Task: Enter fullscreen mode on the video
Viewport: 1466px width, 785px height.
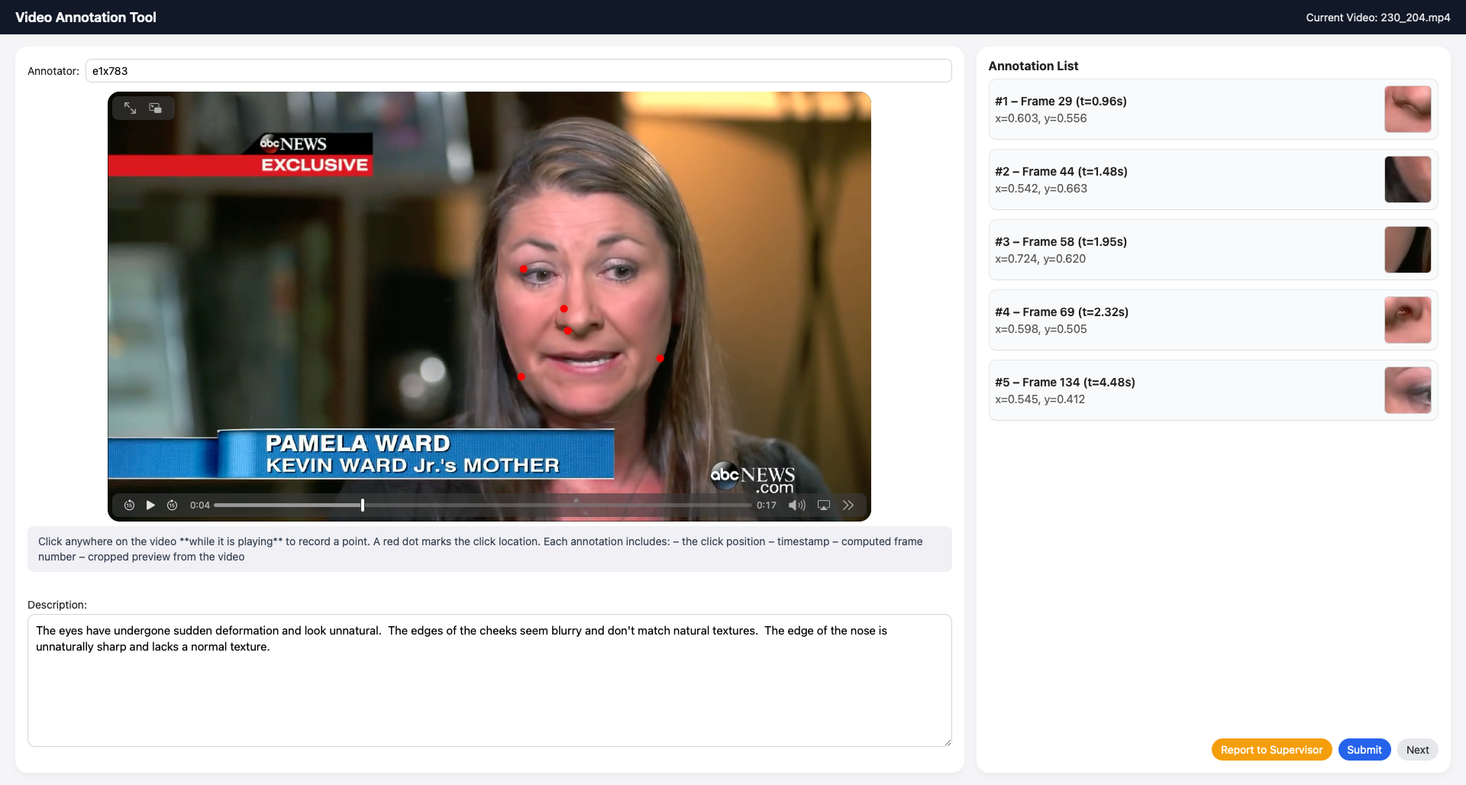Action: 131,108
